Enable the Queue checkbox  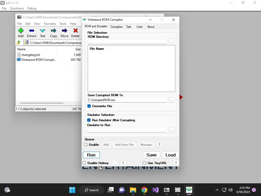point(86,145)
